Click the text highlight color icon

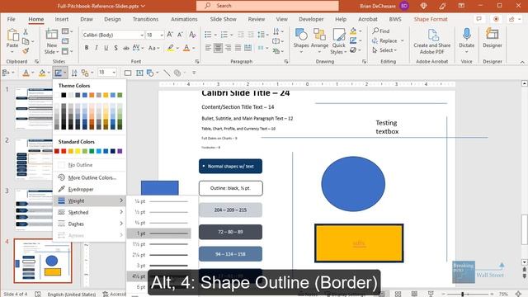click(171, 48)
